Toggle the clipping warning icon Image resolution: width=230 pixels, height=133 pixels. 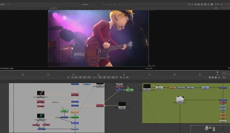189,4
